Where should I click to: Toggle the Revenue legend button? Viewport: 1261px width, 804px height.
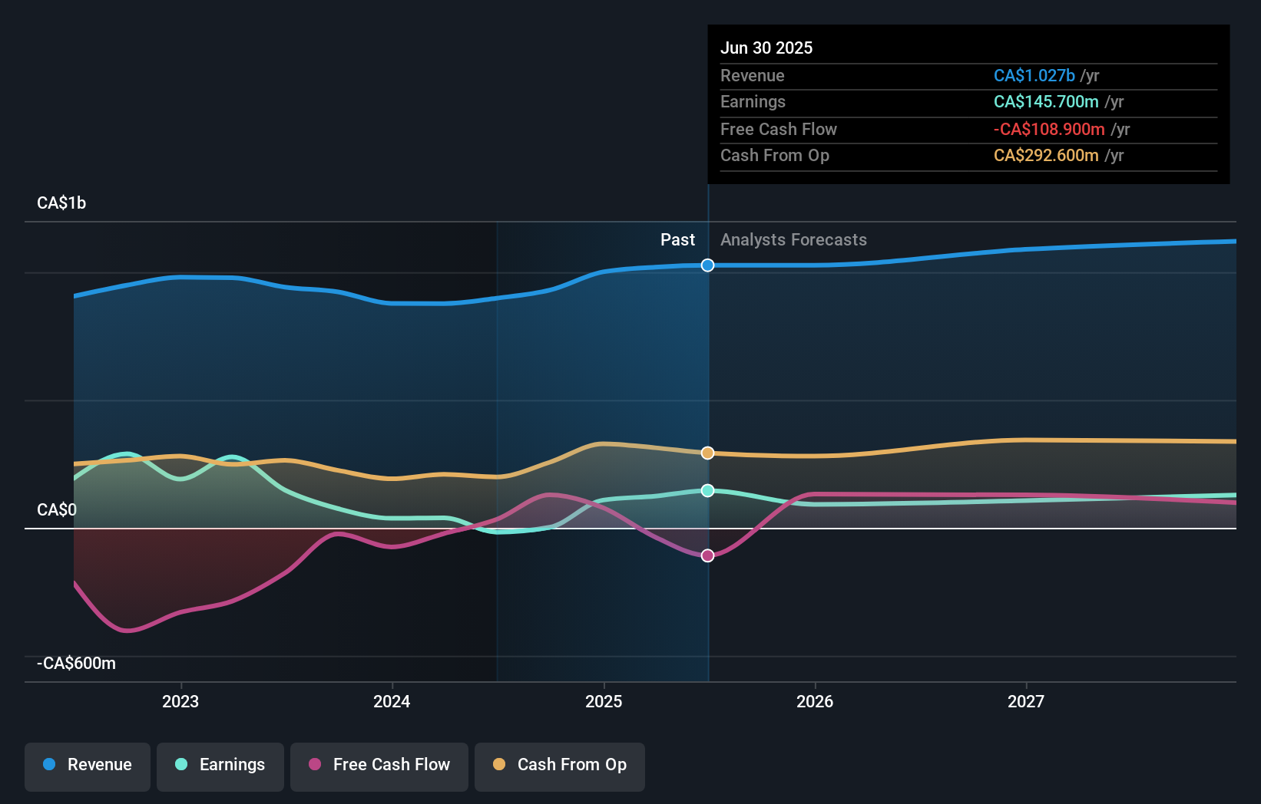pos(88,766)
